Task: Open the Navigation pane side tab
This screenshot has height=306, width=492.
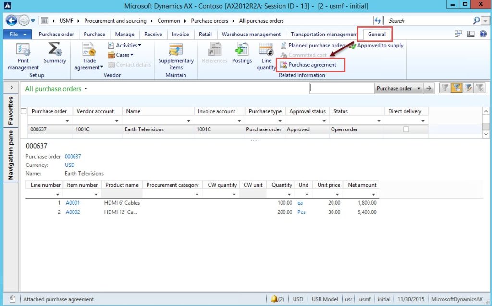Action: click(11, 155)
